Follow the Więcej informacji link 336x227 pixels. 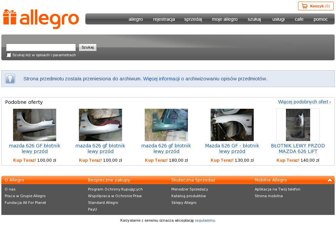click(x=161, y=79)
